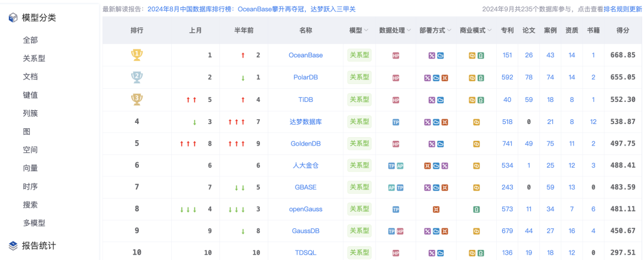Click the 得分 column header

click(x=623, y=30)
